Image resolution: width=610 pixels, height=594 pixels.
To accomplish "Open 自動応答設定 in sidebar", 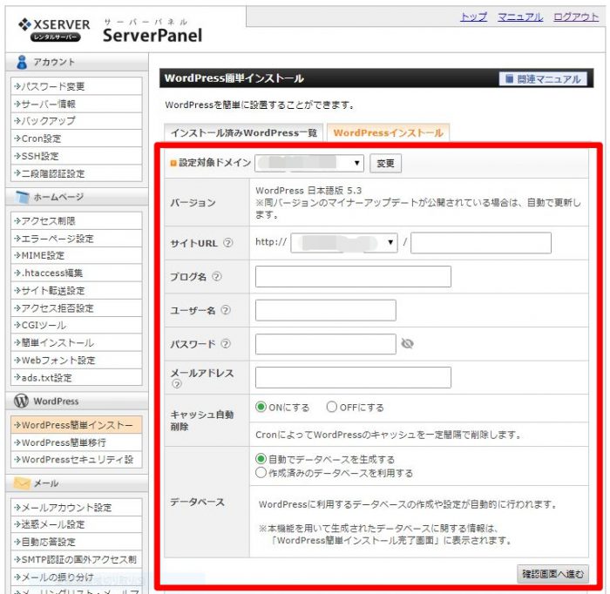I will coord(77,542).
